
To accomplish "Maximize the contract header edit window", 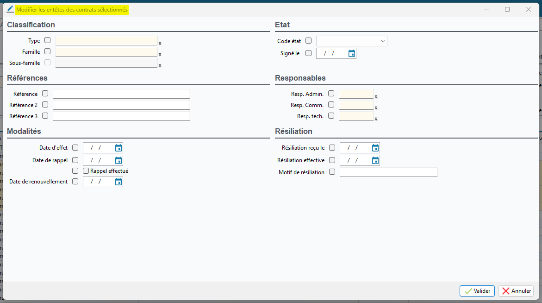I will [507, 9].
